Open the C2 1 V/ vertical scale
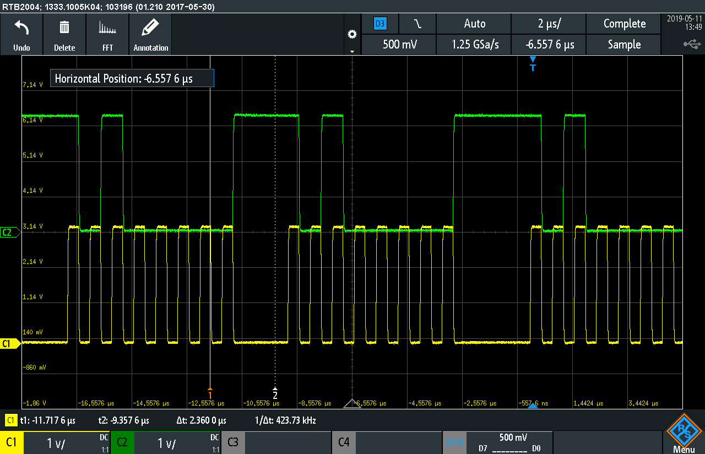This screenshot has width=705, height=454. pyautogui.click(x=177, y=442)
